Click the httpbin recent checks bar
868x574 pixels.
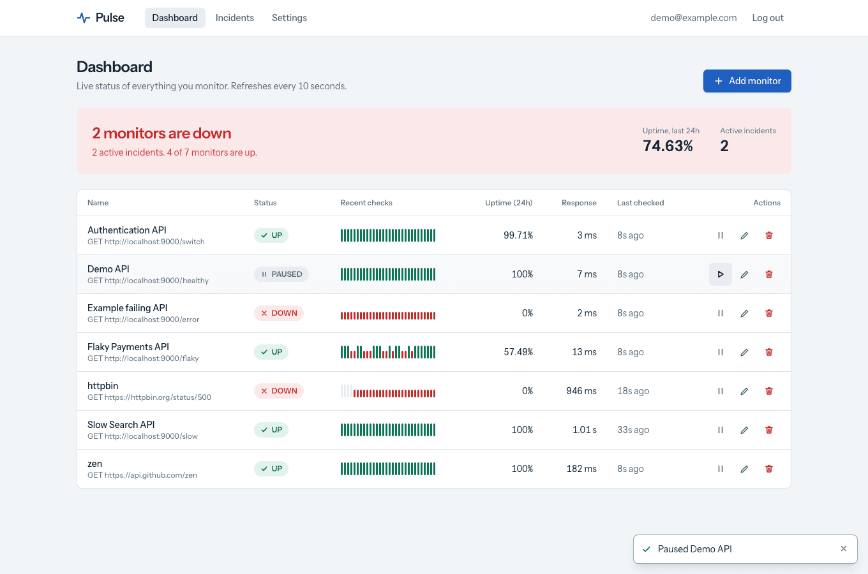[388, 391]
